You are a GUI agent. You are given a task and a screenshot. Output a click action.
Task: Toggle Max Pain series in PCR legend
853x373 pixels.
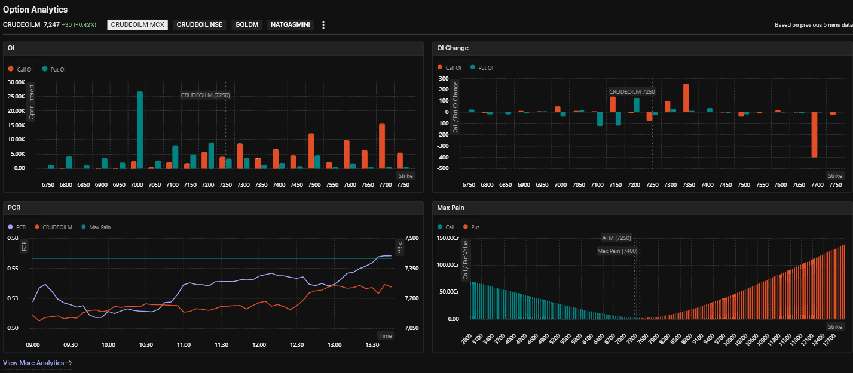(x=95, y=227)
